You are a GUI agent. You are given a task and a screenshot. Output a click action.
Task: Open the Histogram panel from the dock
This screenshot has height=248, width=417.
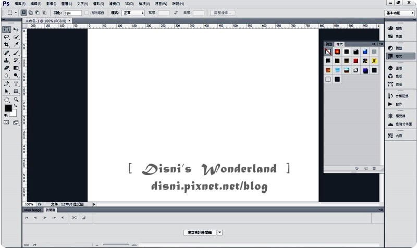[399, 124]
